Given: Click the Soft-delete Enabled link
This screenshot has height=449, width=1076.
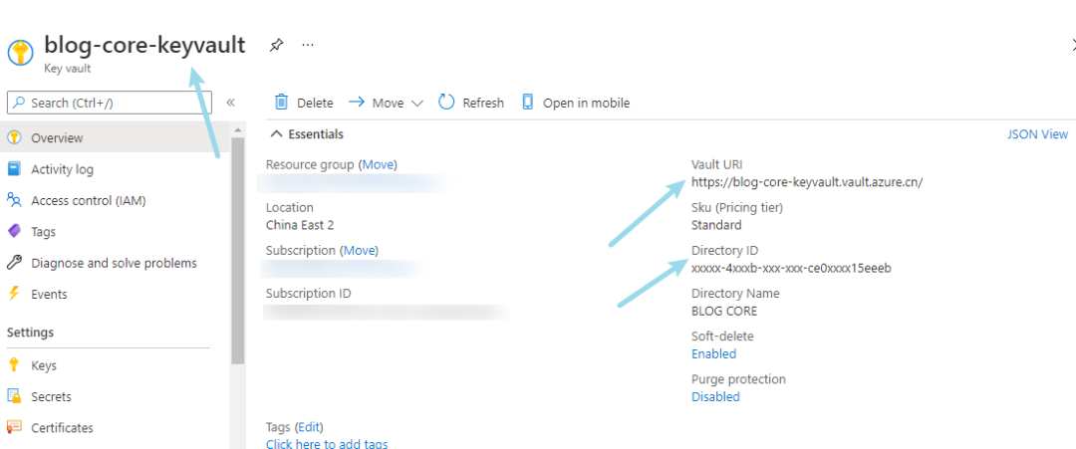Looking at the screenshot, I should (x=713, y=353).
